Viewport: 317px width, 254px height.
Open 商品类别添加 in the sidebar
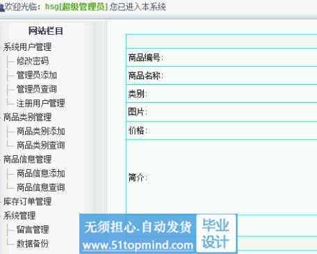(40, 132)
